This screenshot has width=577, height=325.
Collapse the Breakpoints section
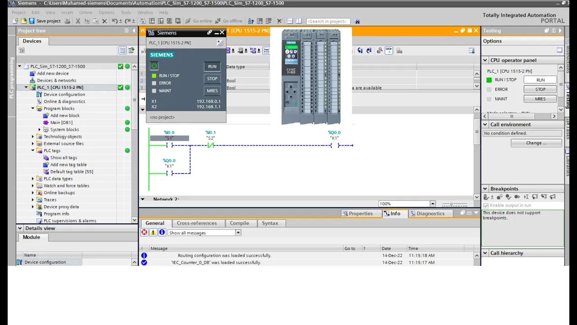[485, 189]
